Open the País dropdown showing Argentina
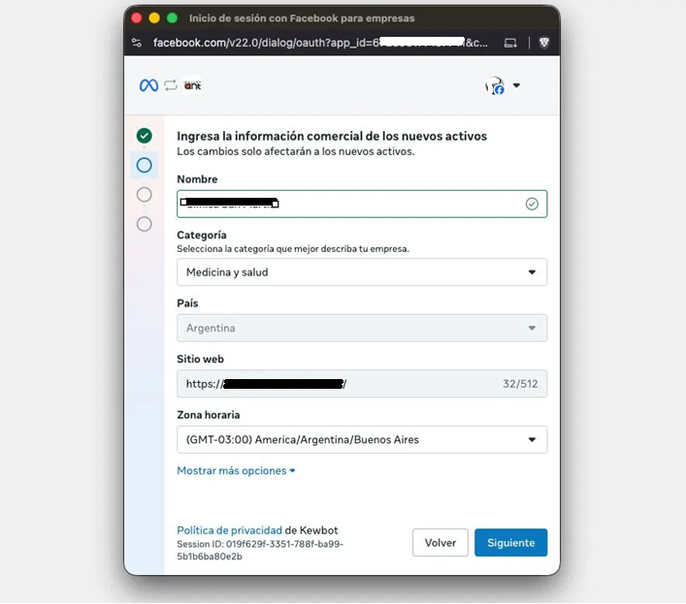The width and height of the screenshot is (686, 604). click(x=362, y=328)
